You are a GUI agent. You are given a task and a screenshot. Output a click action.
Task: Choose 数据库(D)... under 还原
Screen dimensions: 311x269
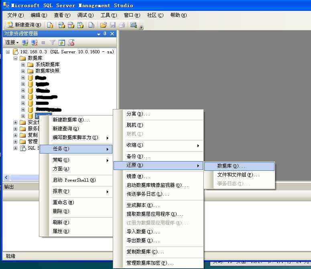tap(240, 166)
